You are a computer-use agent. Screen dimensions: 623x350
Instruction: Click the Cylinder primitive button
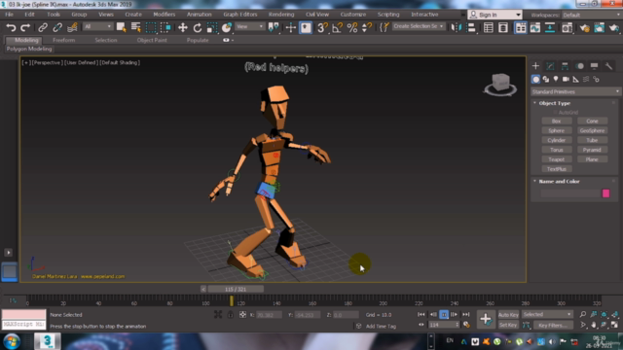coord(556,140)
